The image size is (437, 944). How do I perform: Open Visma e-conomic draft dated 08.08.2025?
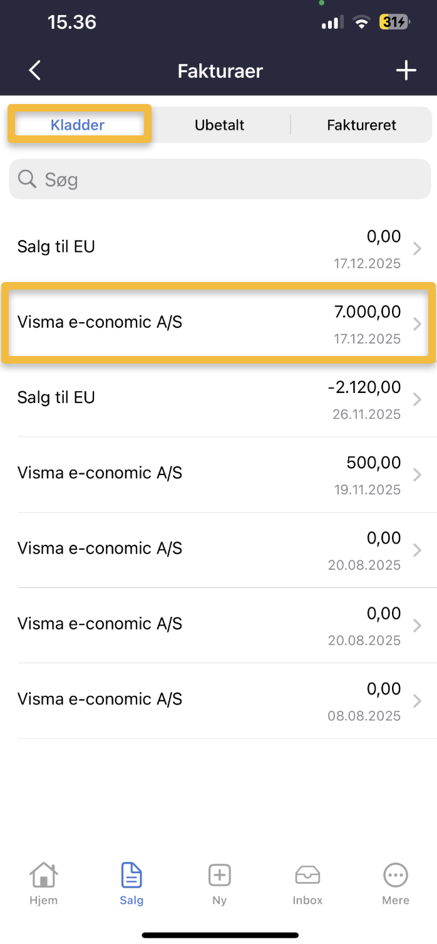coord(188,700)
